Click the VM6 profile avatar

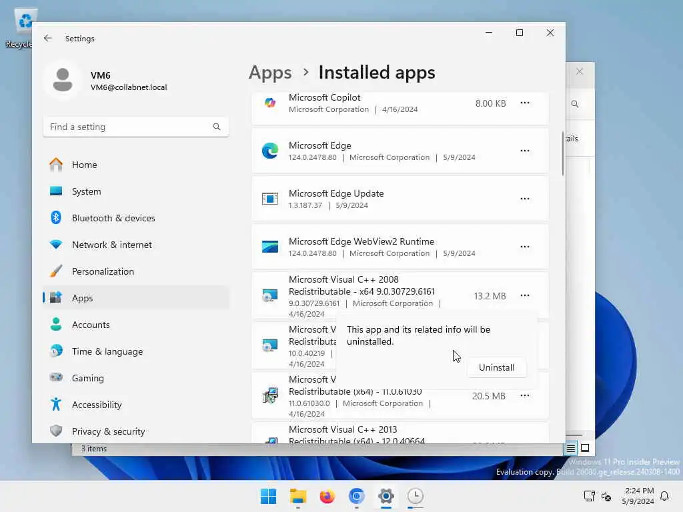(63, 80)
